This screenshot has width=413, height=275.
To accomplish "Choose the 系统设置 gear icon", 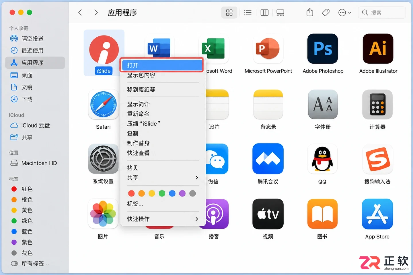I will click(x=103, y=159).
